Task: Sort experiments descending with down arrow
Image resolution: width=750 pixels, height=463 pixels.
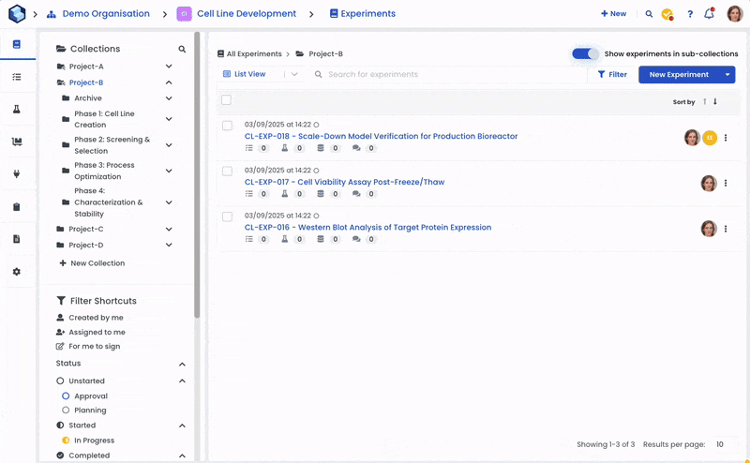Action: 715,101
